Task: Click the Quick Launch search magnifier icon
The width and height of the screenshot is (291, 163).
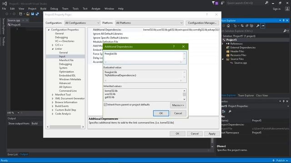Action: [x=267, y=3]
